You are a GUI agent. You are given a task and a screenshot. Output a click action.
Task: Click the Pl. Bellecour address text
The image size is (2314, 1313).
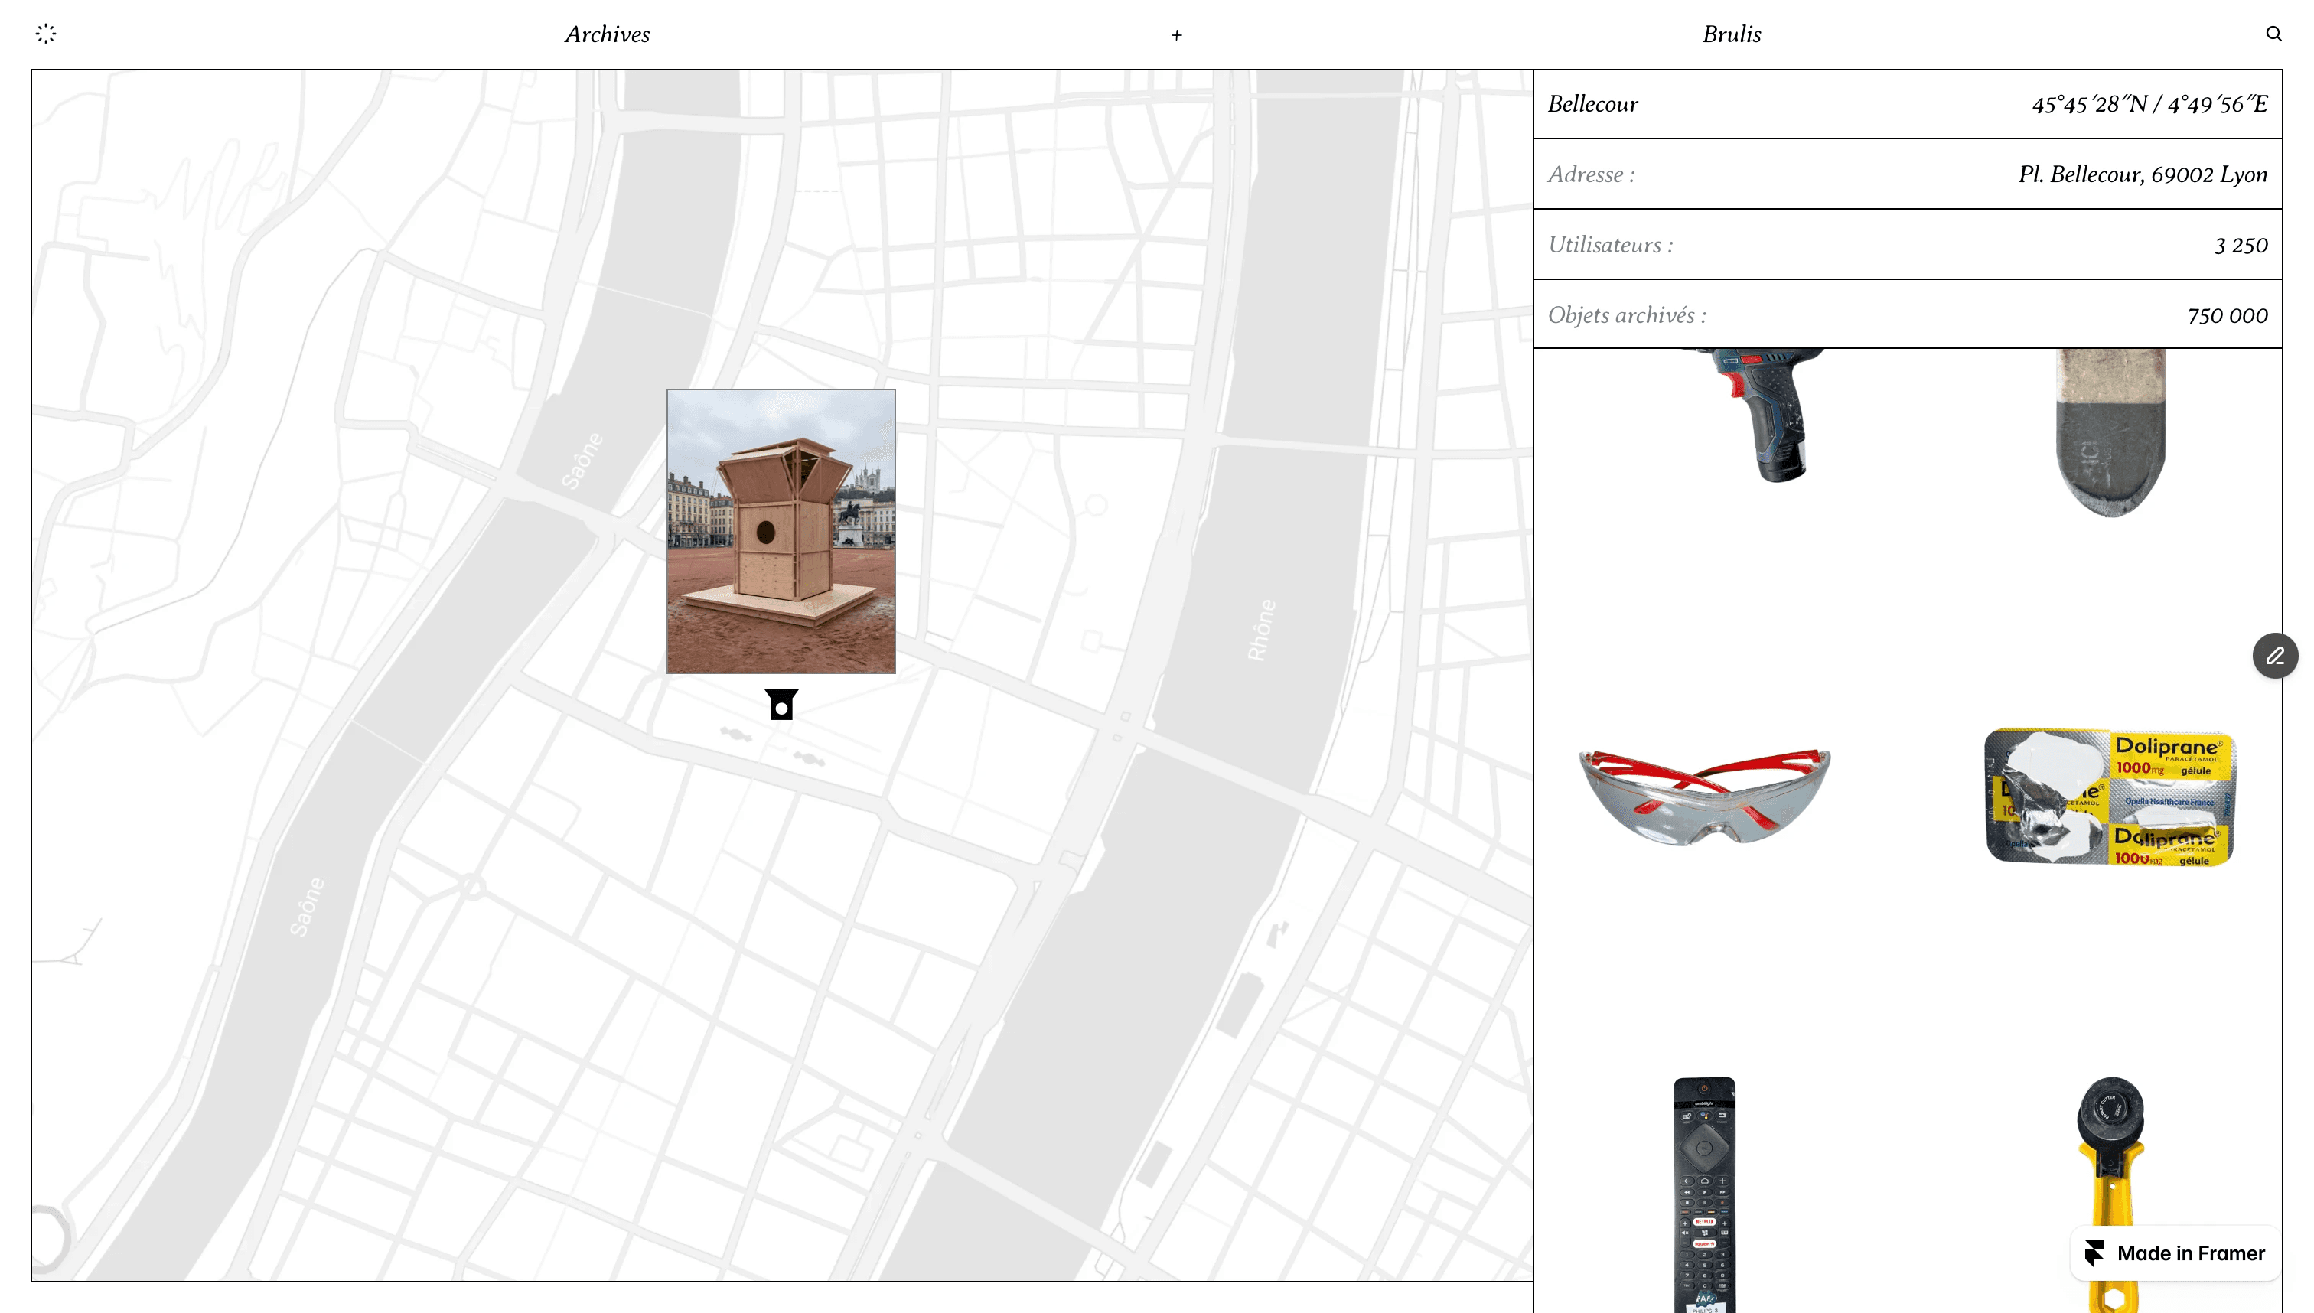[x=2142, y=174]
